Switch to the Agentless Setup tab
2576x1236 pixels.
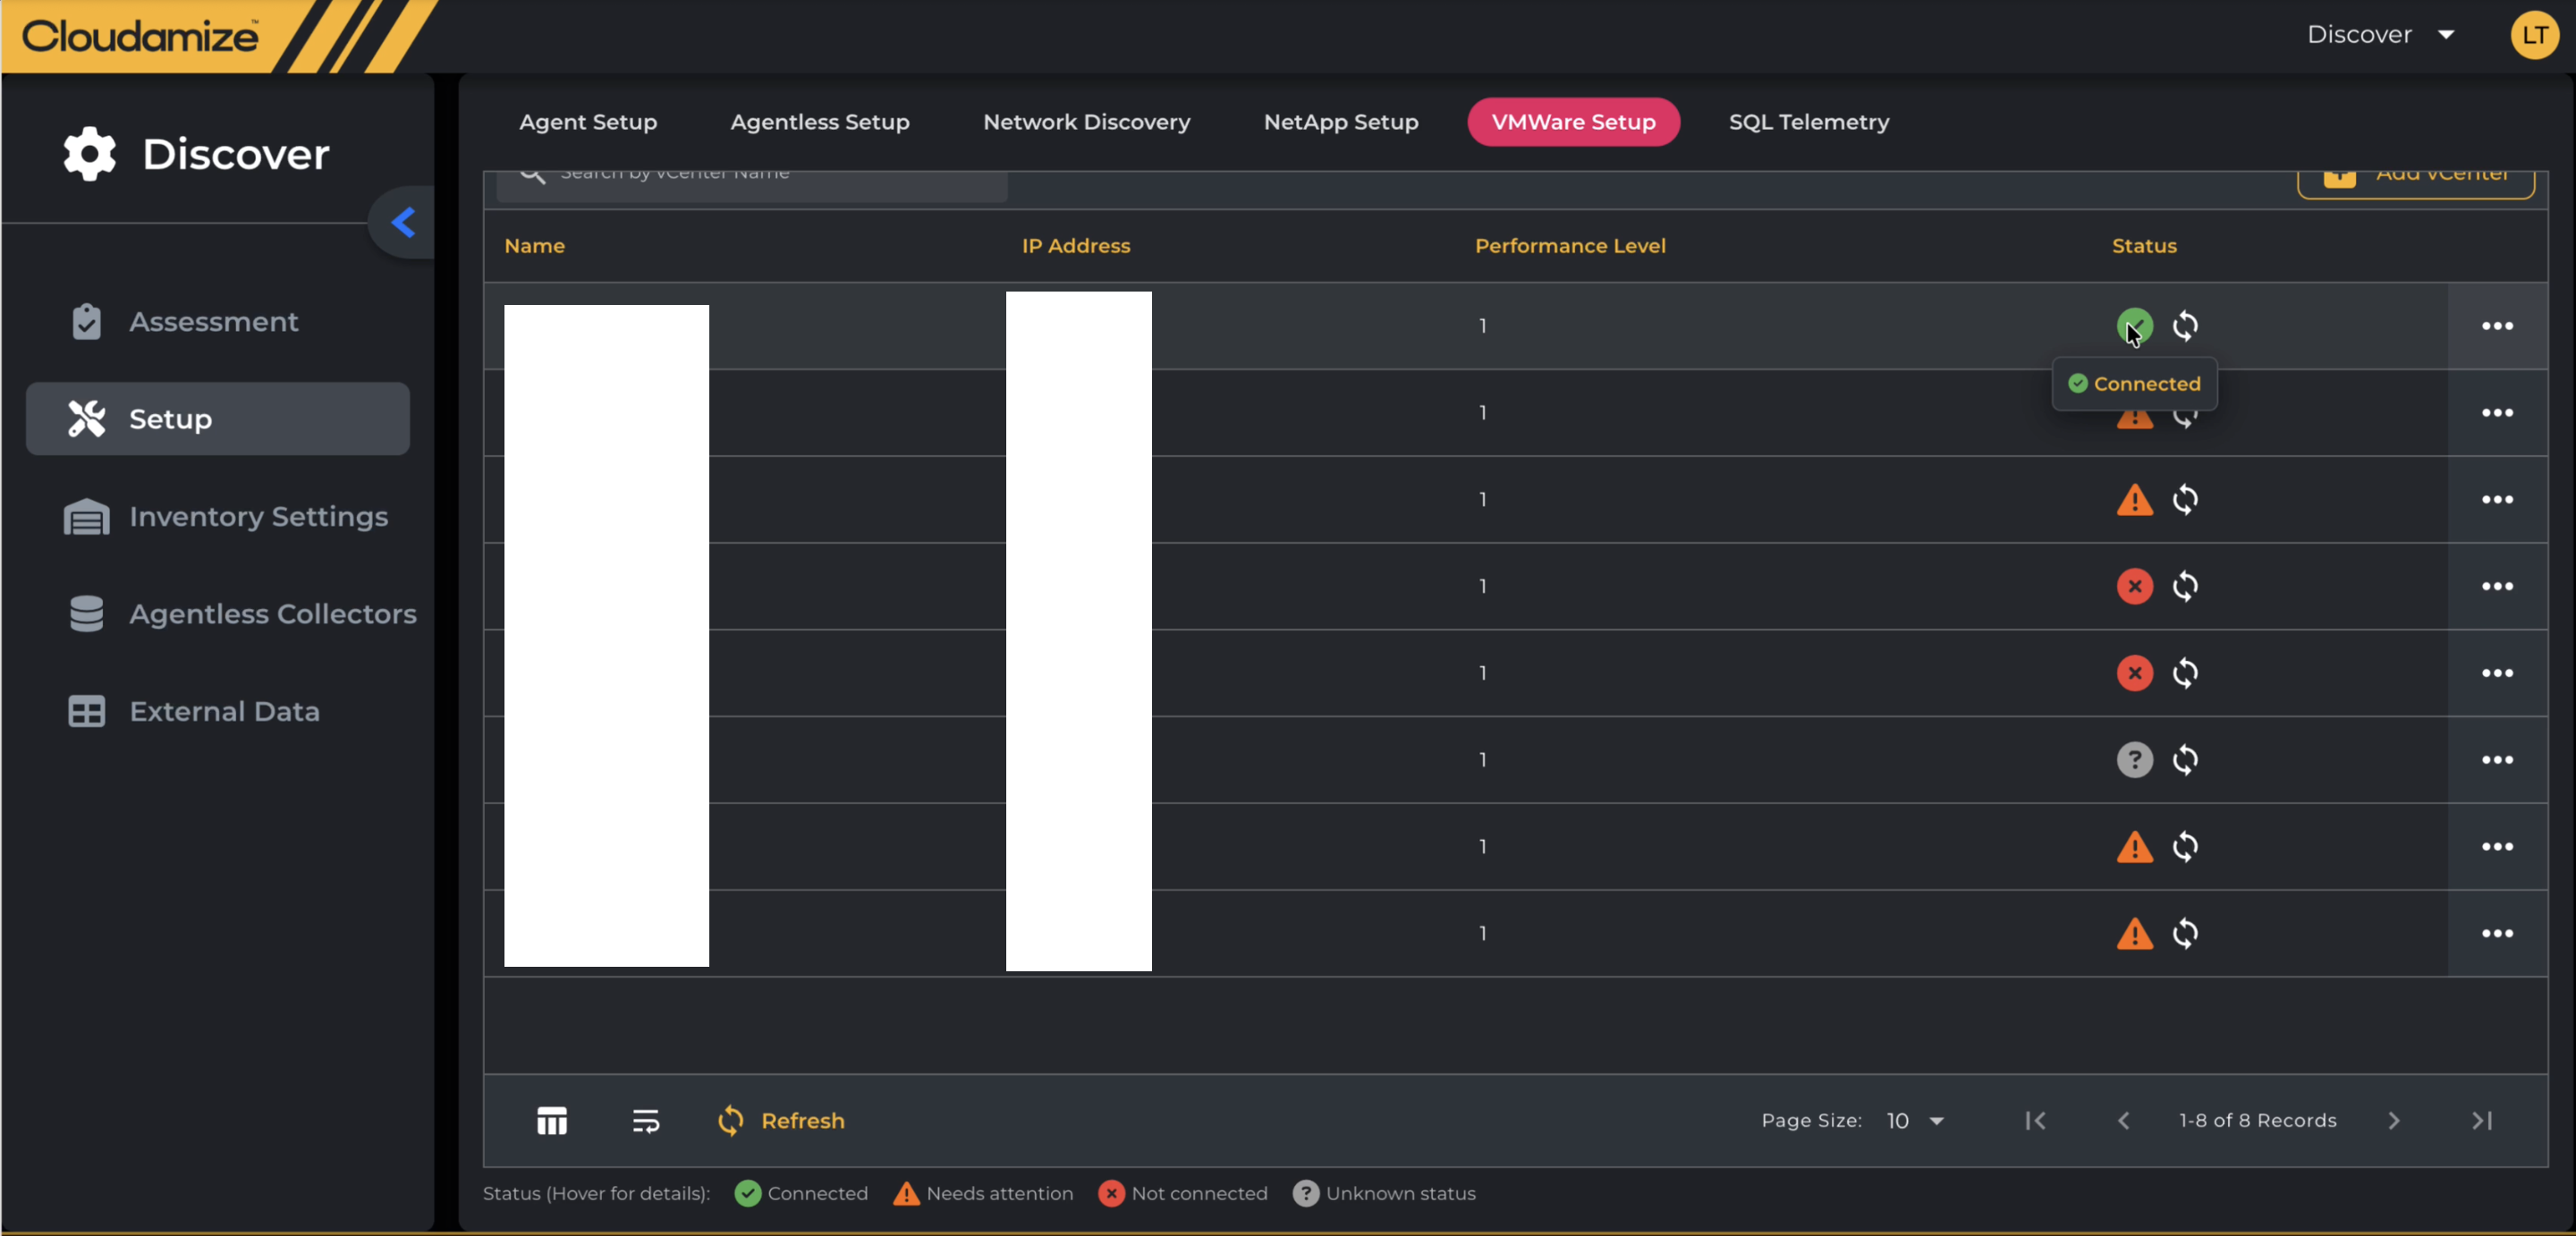(x=820, y=122)
